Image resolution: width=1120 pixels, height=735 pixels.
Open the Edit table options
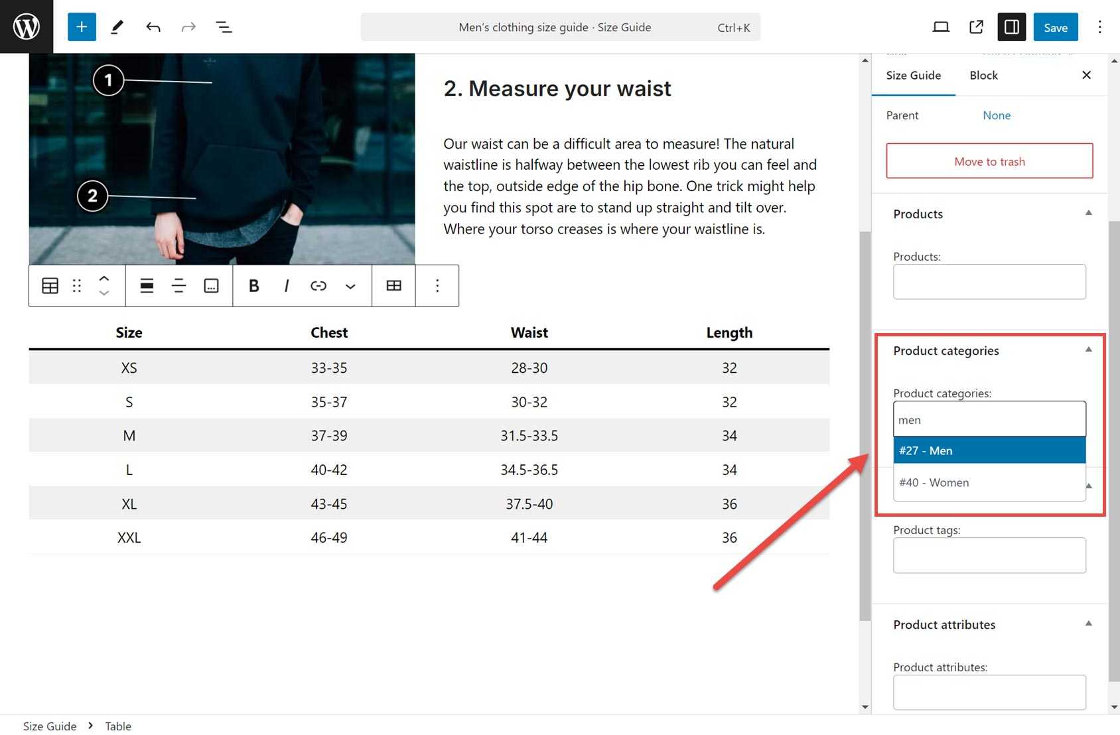pos(394,286)
